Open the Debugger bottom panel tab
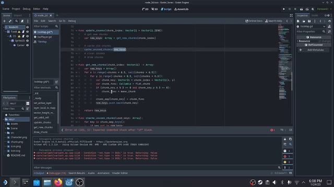Screen dimensions: 334x187 56,173
